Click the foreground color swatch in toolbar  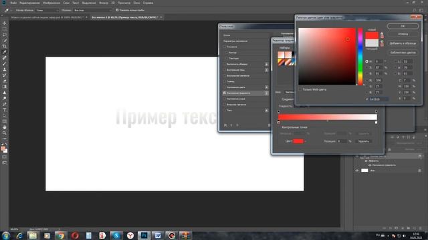(x=3, y=149)
